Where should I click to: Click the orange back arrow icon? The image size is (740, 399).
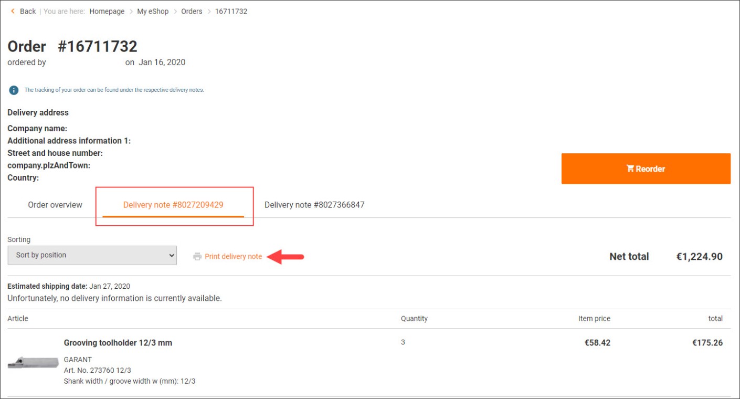[13, 11]
